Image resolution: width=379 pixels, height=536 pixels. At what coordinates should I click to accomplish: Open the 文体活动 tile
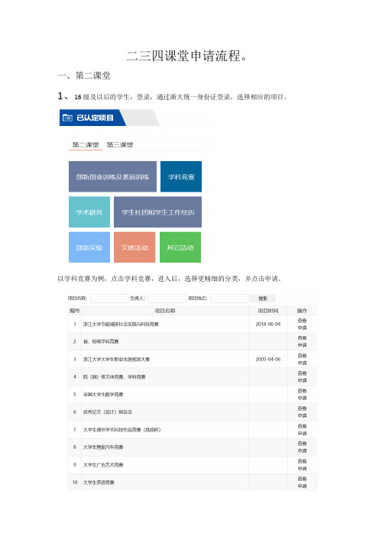[134, 247]
